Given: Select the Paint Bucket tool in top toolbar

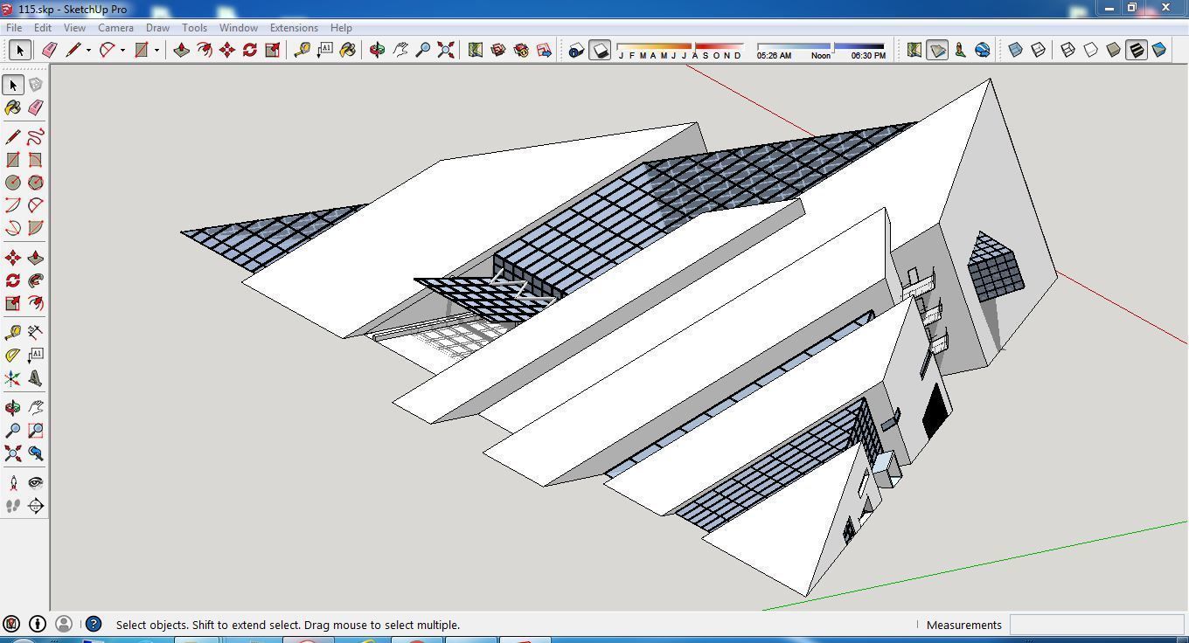Looking at the screenshot, I should 347,50.
